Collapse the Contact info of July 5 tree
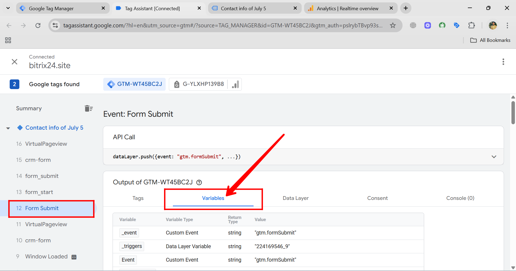The image size is (516, 271). [x=8, y=128]
